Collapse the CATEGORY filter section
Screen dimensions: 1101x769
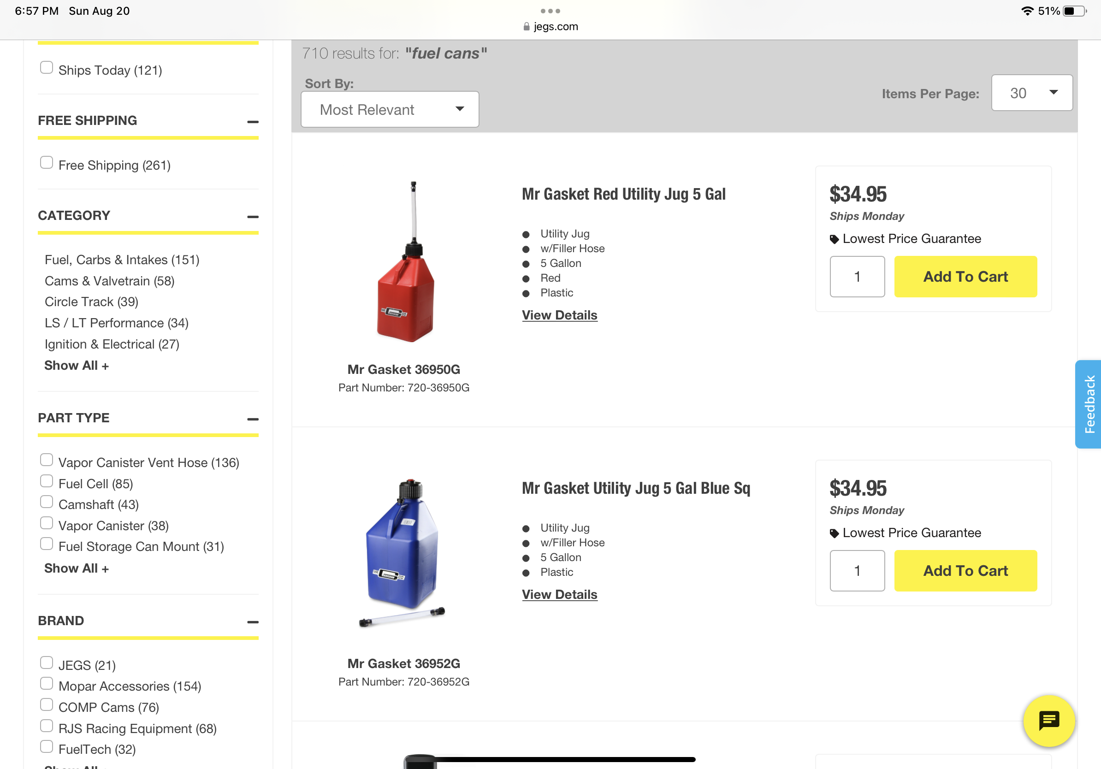tap(253, 217)
